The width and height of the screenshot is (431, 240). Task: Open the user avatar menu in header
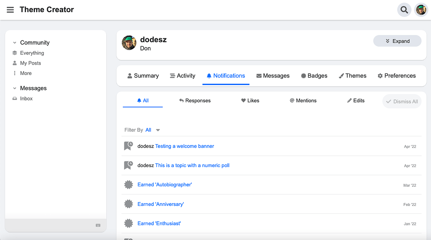421,10
